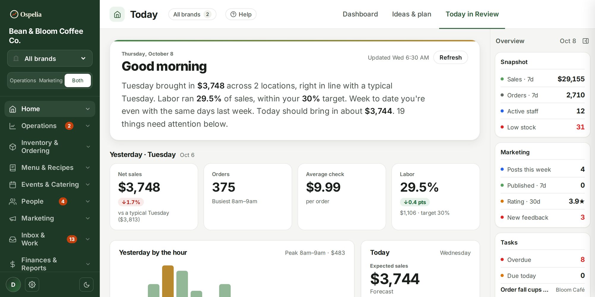Open settings via the gear icon
The image size is (595, 297).
32,285
